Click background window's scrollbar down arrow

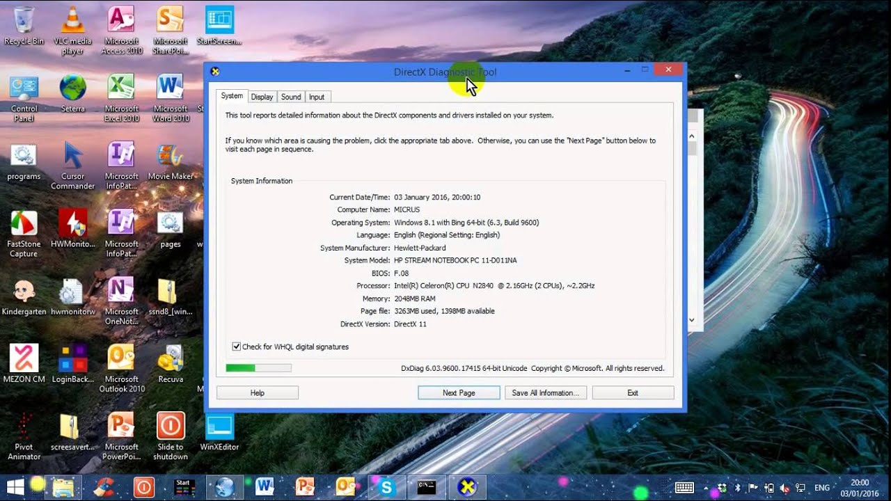(x=692, y=320)
